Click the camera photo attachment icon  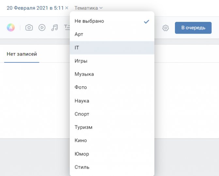click(x=29, y=27)
